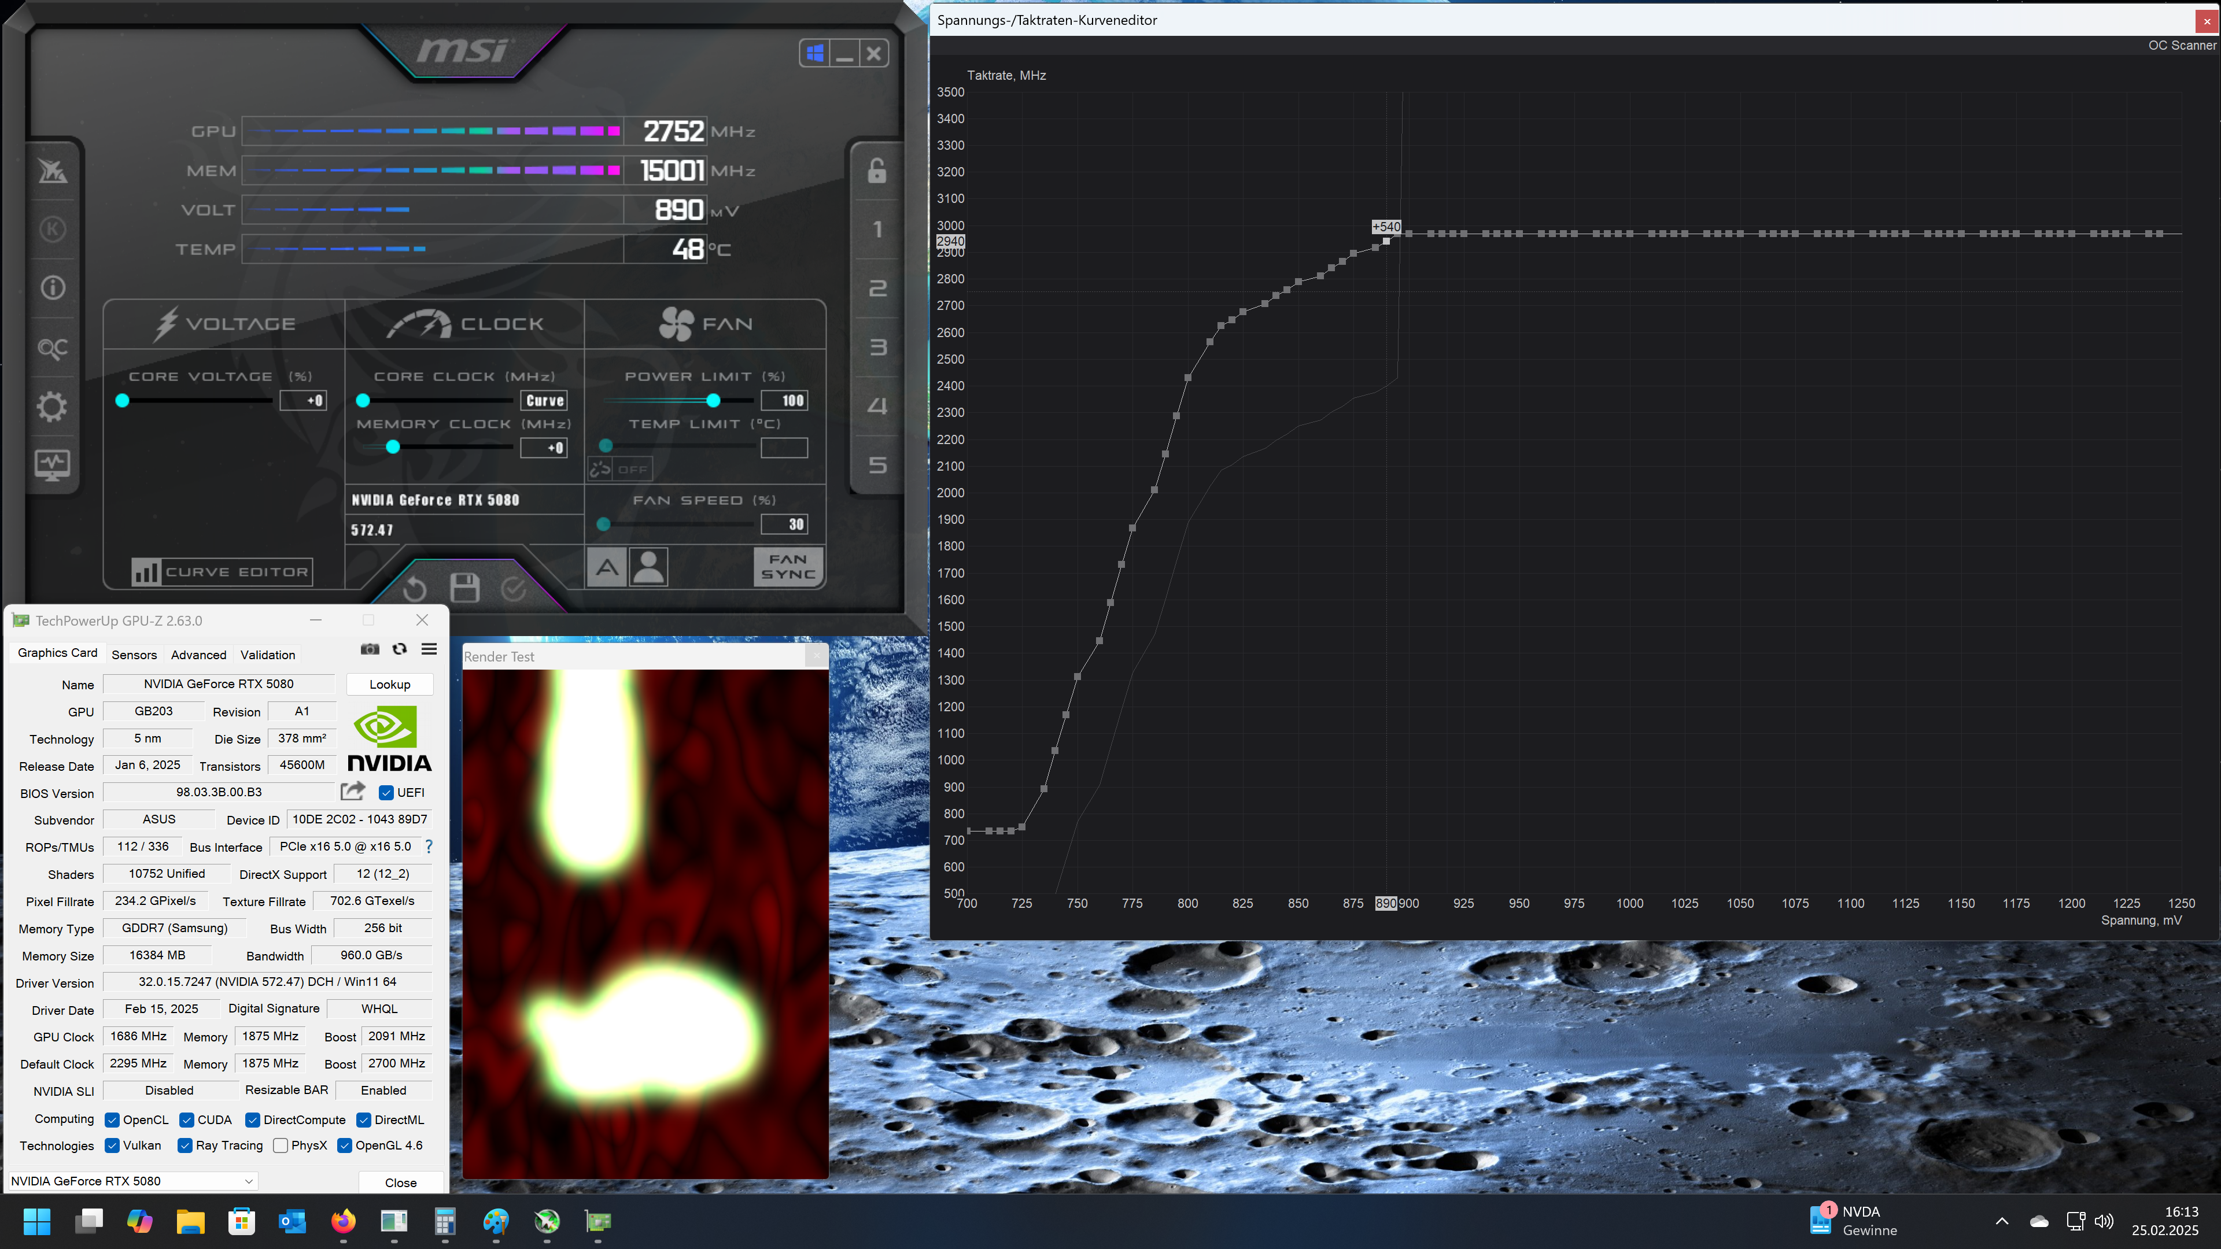Open the OC Scanner sidebar icon
Image resolution: width=2221 pixels, height=1249 pixels.
click(51, 348)
